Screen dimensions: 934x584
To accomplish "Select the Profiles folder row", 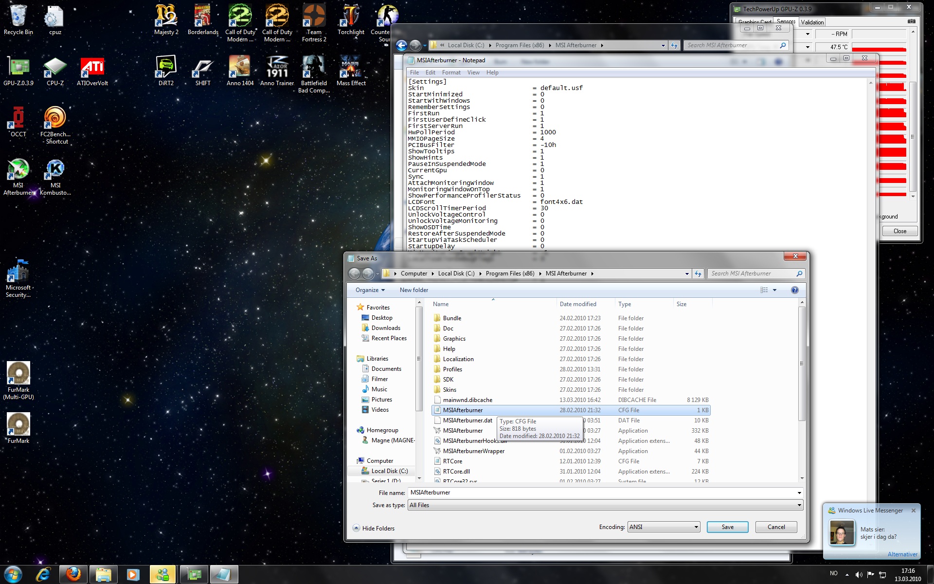I will pos(571,369).
